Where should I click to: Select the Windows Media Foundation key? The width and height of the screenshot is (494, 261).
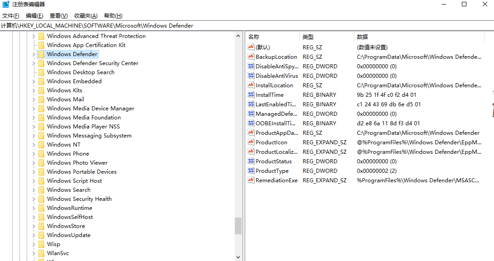pos(84,118)
